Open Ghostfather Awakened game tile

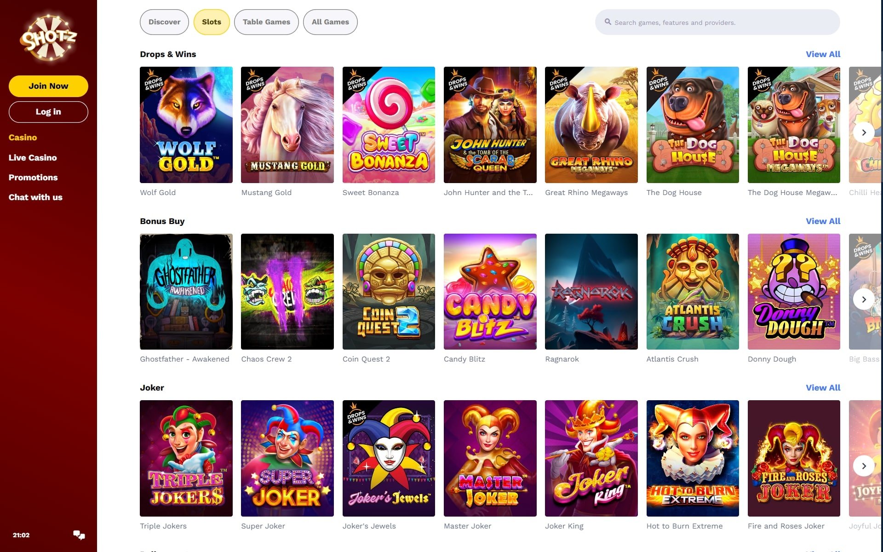click(186, 292)
